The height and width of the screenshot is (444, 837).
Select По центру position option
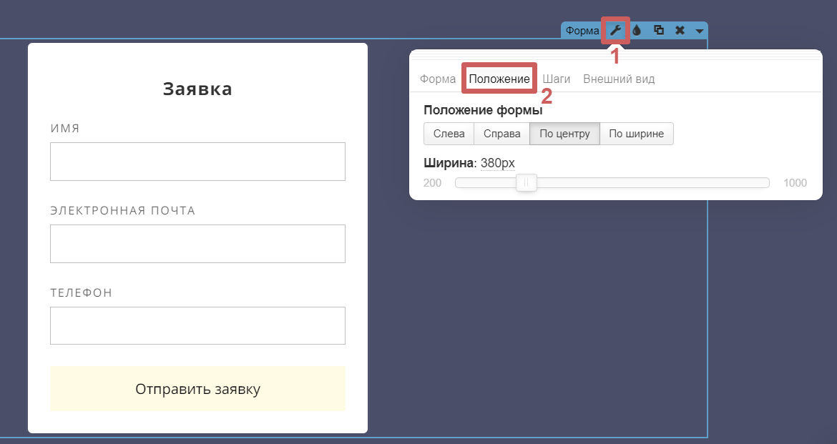pos(564,134)
